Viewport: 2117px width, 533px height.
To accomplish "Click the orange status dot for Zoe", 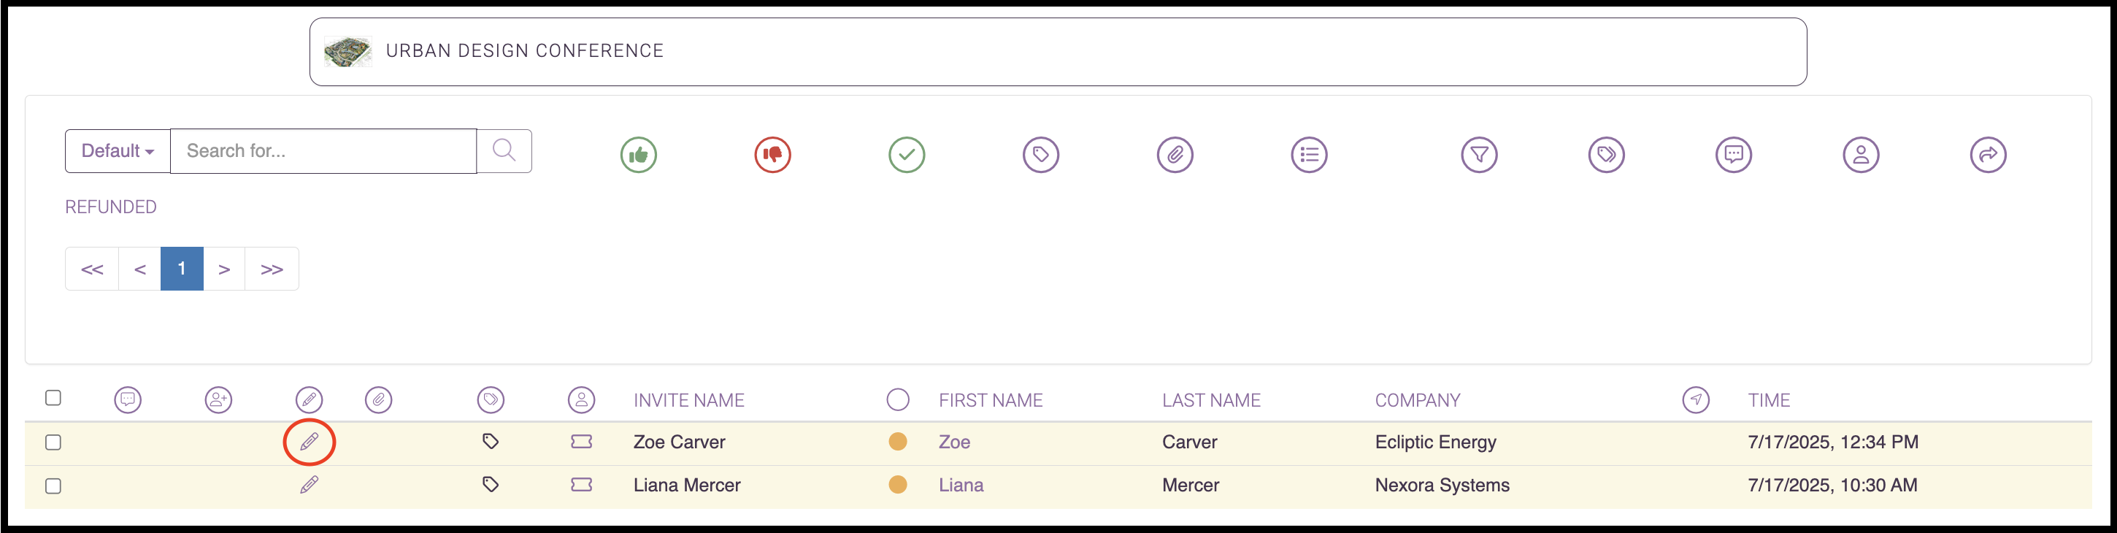I will 898,442.
